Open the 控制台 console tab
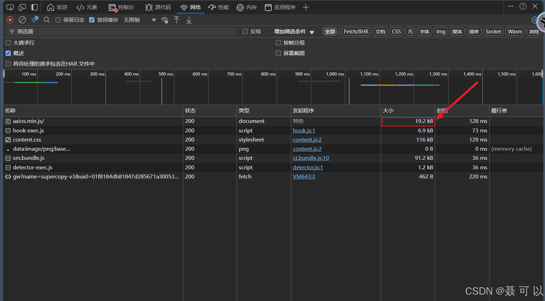Viewport: 545px width, 301px height. 121,7
